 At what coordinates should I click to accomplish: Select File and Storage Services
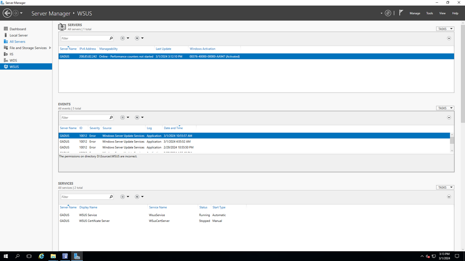pyautogui.click(x=28, y=48)
